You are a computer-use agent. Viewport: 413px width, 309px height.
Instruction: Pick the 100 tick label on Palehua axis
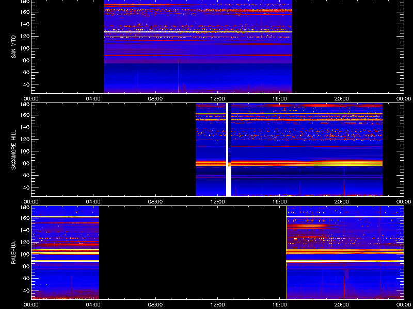(x=24, y=254)
